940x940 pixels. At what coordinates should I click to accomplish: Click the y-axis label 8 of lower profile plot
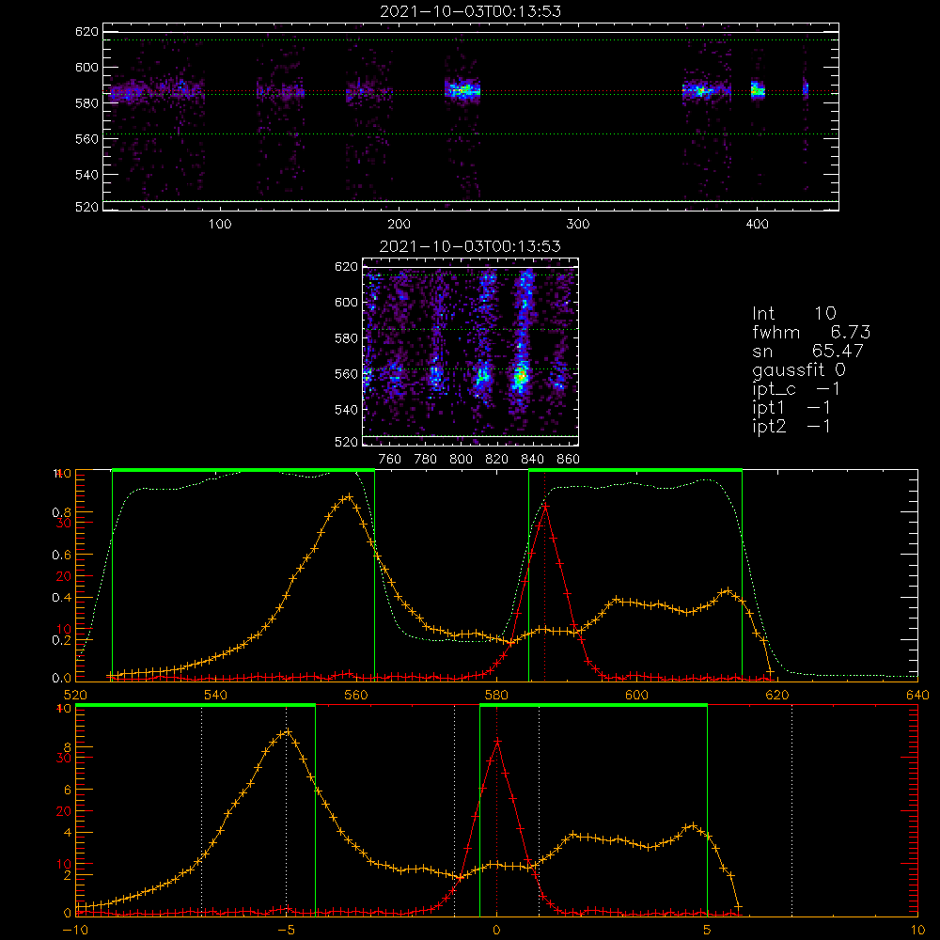click(x=67, y=747)
